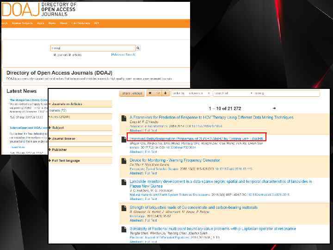Click the '1 – 10 of 21 272' results count
The width and height of the screenshot is (333, 250).
[225, 108]
